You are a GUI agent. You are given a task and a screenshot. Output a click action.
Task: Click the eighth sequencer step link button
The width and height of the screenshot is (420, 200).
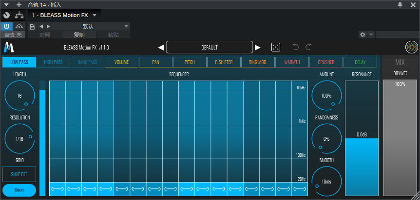(x=171, y=189)
